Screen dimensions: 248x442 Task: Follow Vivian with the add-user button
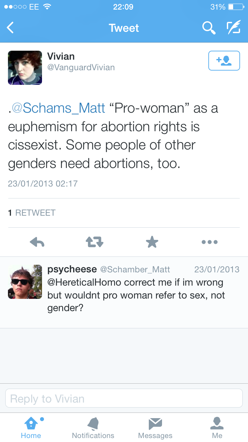[x=224, y=61]
